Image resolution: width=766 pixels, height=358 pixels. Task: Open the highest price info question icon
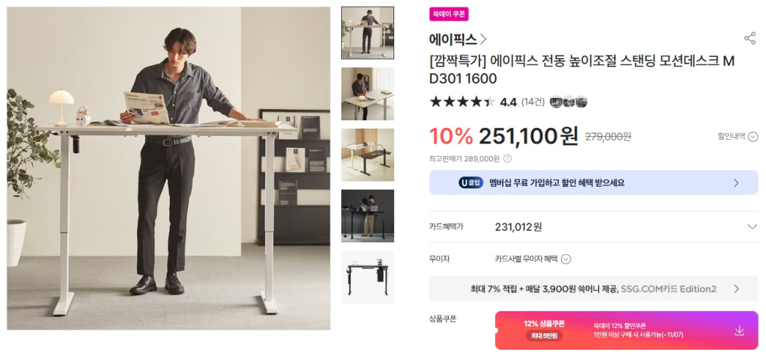508,158
